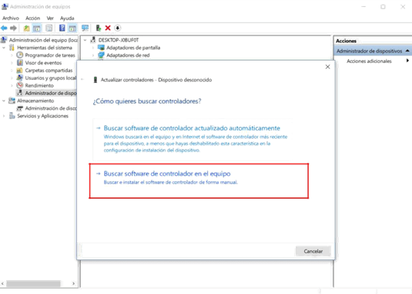This screenshot has height=294, width=412.
Task: Expand Adaptadores de pantalla category
Action: click(x=93, y=48)
